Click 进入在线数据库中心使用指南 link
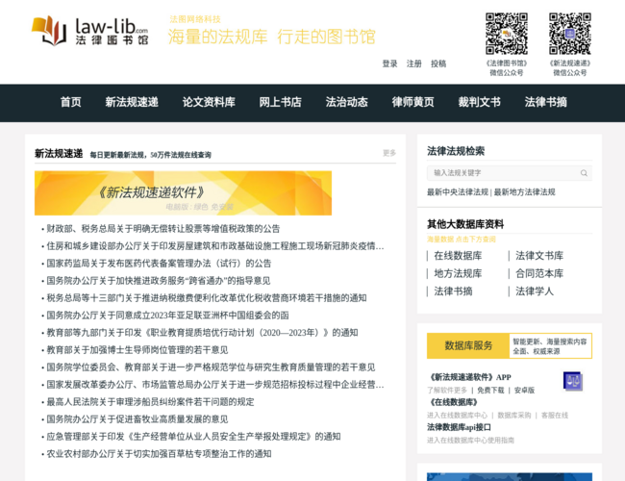Image resolution: width=625 pixels, height=481 pixels. coord(470,441)
